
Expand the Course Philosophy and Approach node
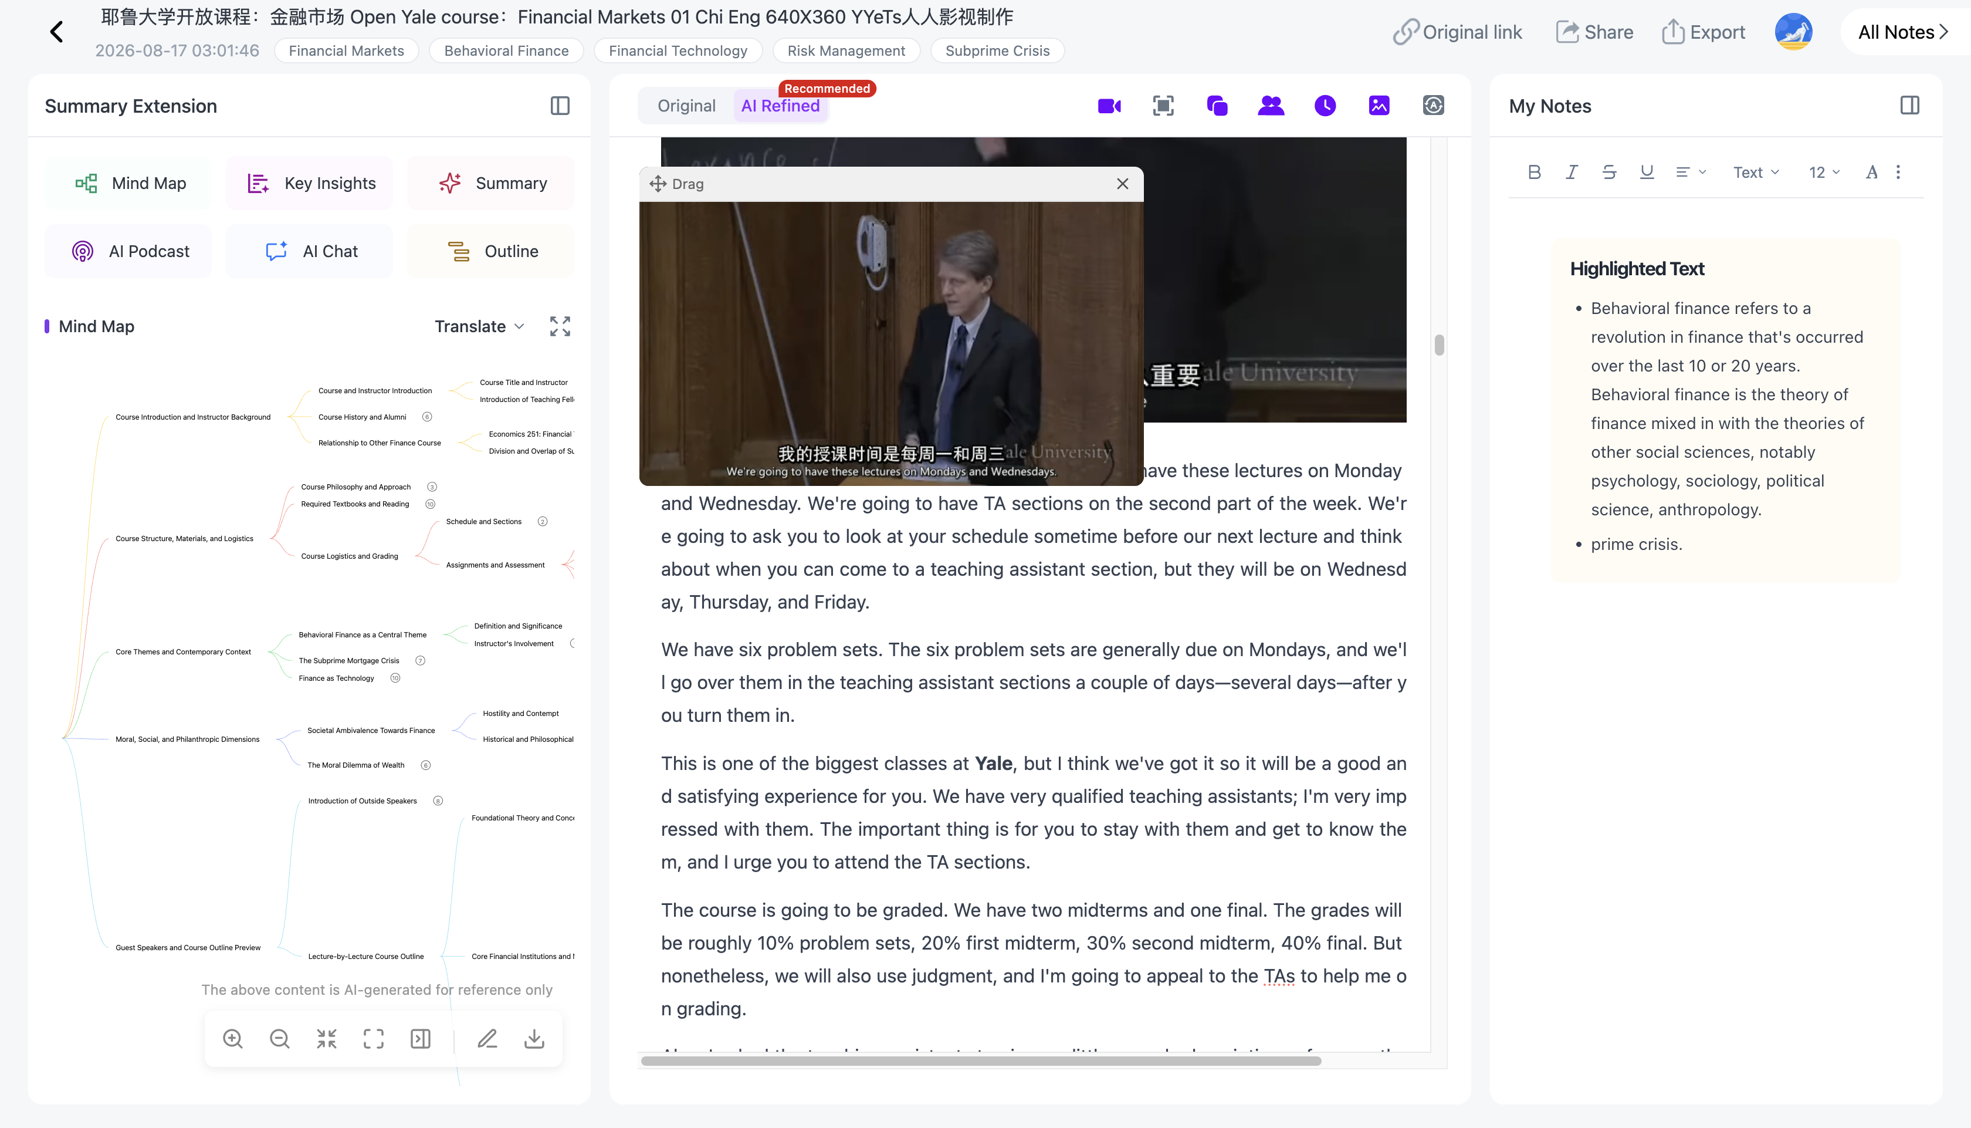[432, 487]
